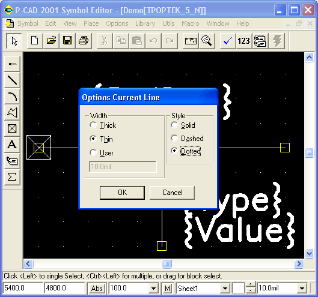Choose the Zoom magnifier tool
The width and height of the screenshot is (318, 297).
coord(207,41)
